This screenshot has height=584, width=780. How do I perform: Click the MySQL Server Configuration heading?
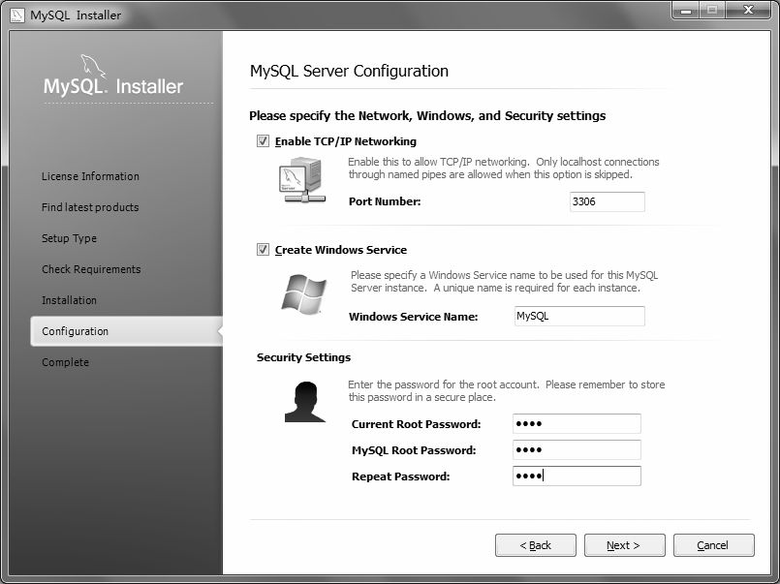coord(349,71)
